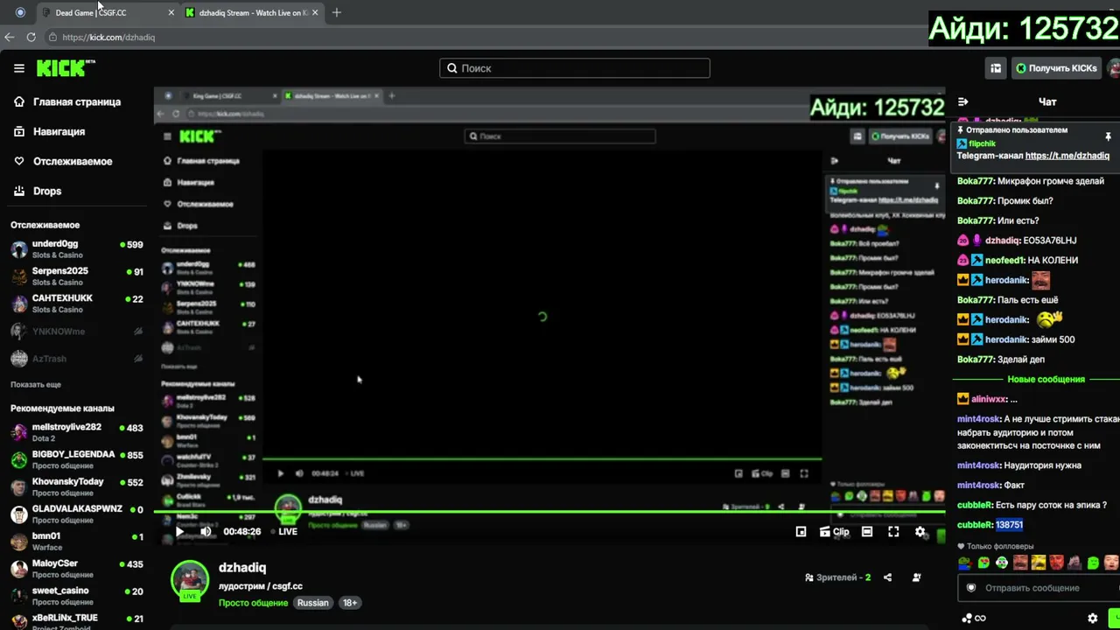The width and height of the screenshot is (1120, 630).
Task: Click aliniwxx username in chat
Action: (x=989, y=399)
